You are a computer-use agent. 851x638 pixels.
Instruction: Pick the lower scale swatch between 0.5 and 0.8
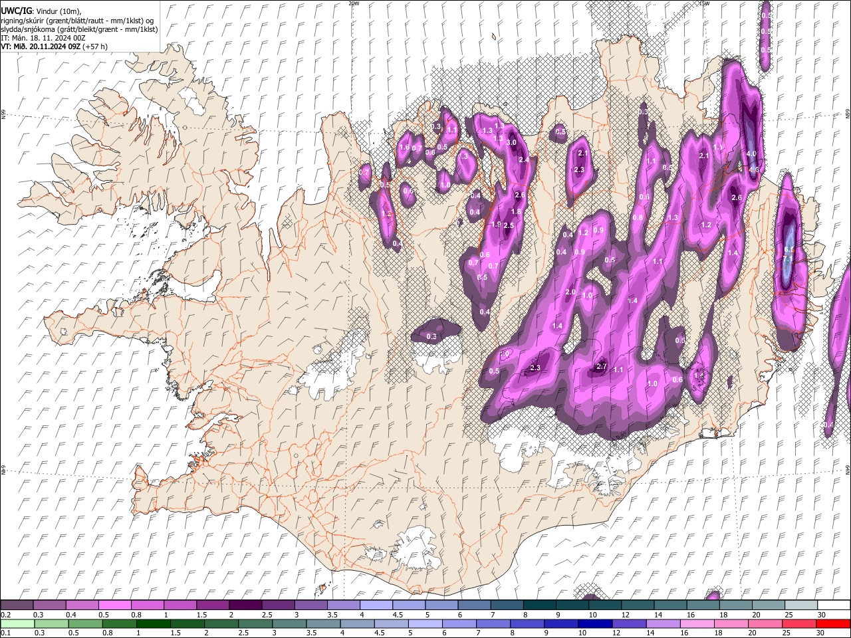[86, 623]
